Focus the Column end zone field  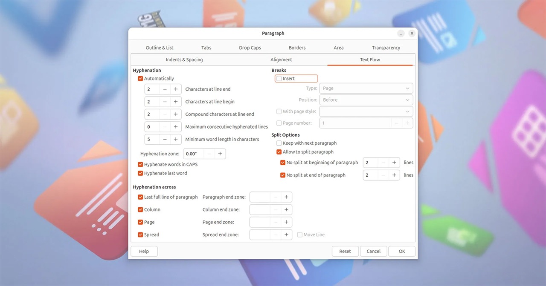(260, 209)
